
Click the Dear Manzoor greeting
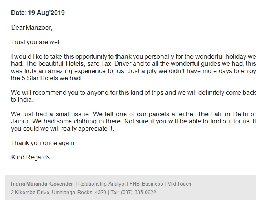tap(32, 27)
